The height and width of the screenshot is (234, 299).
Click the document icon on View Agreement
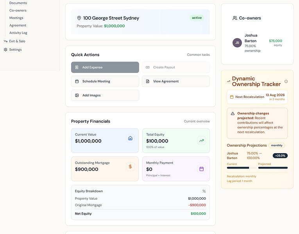(x=148, y=82)
